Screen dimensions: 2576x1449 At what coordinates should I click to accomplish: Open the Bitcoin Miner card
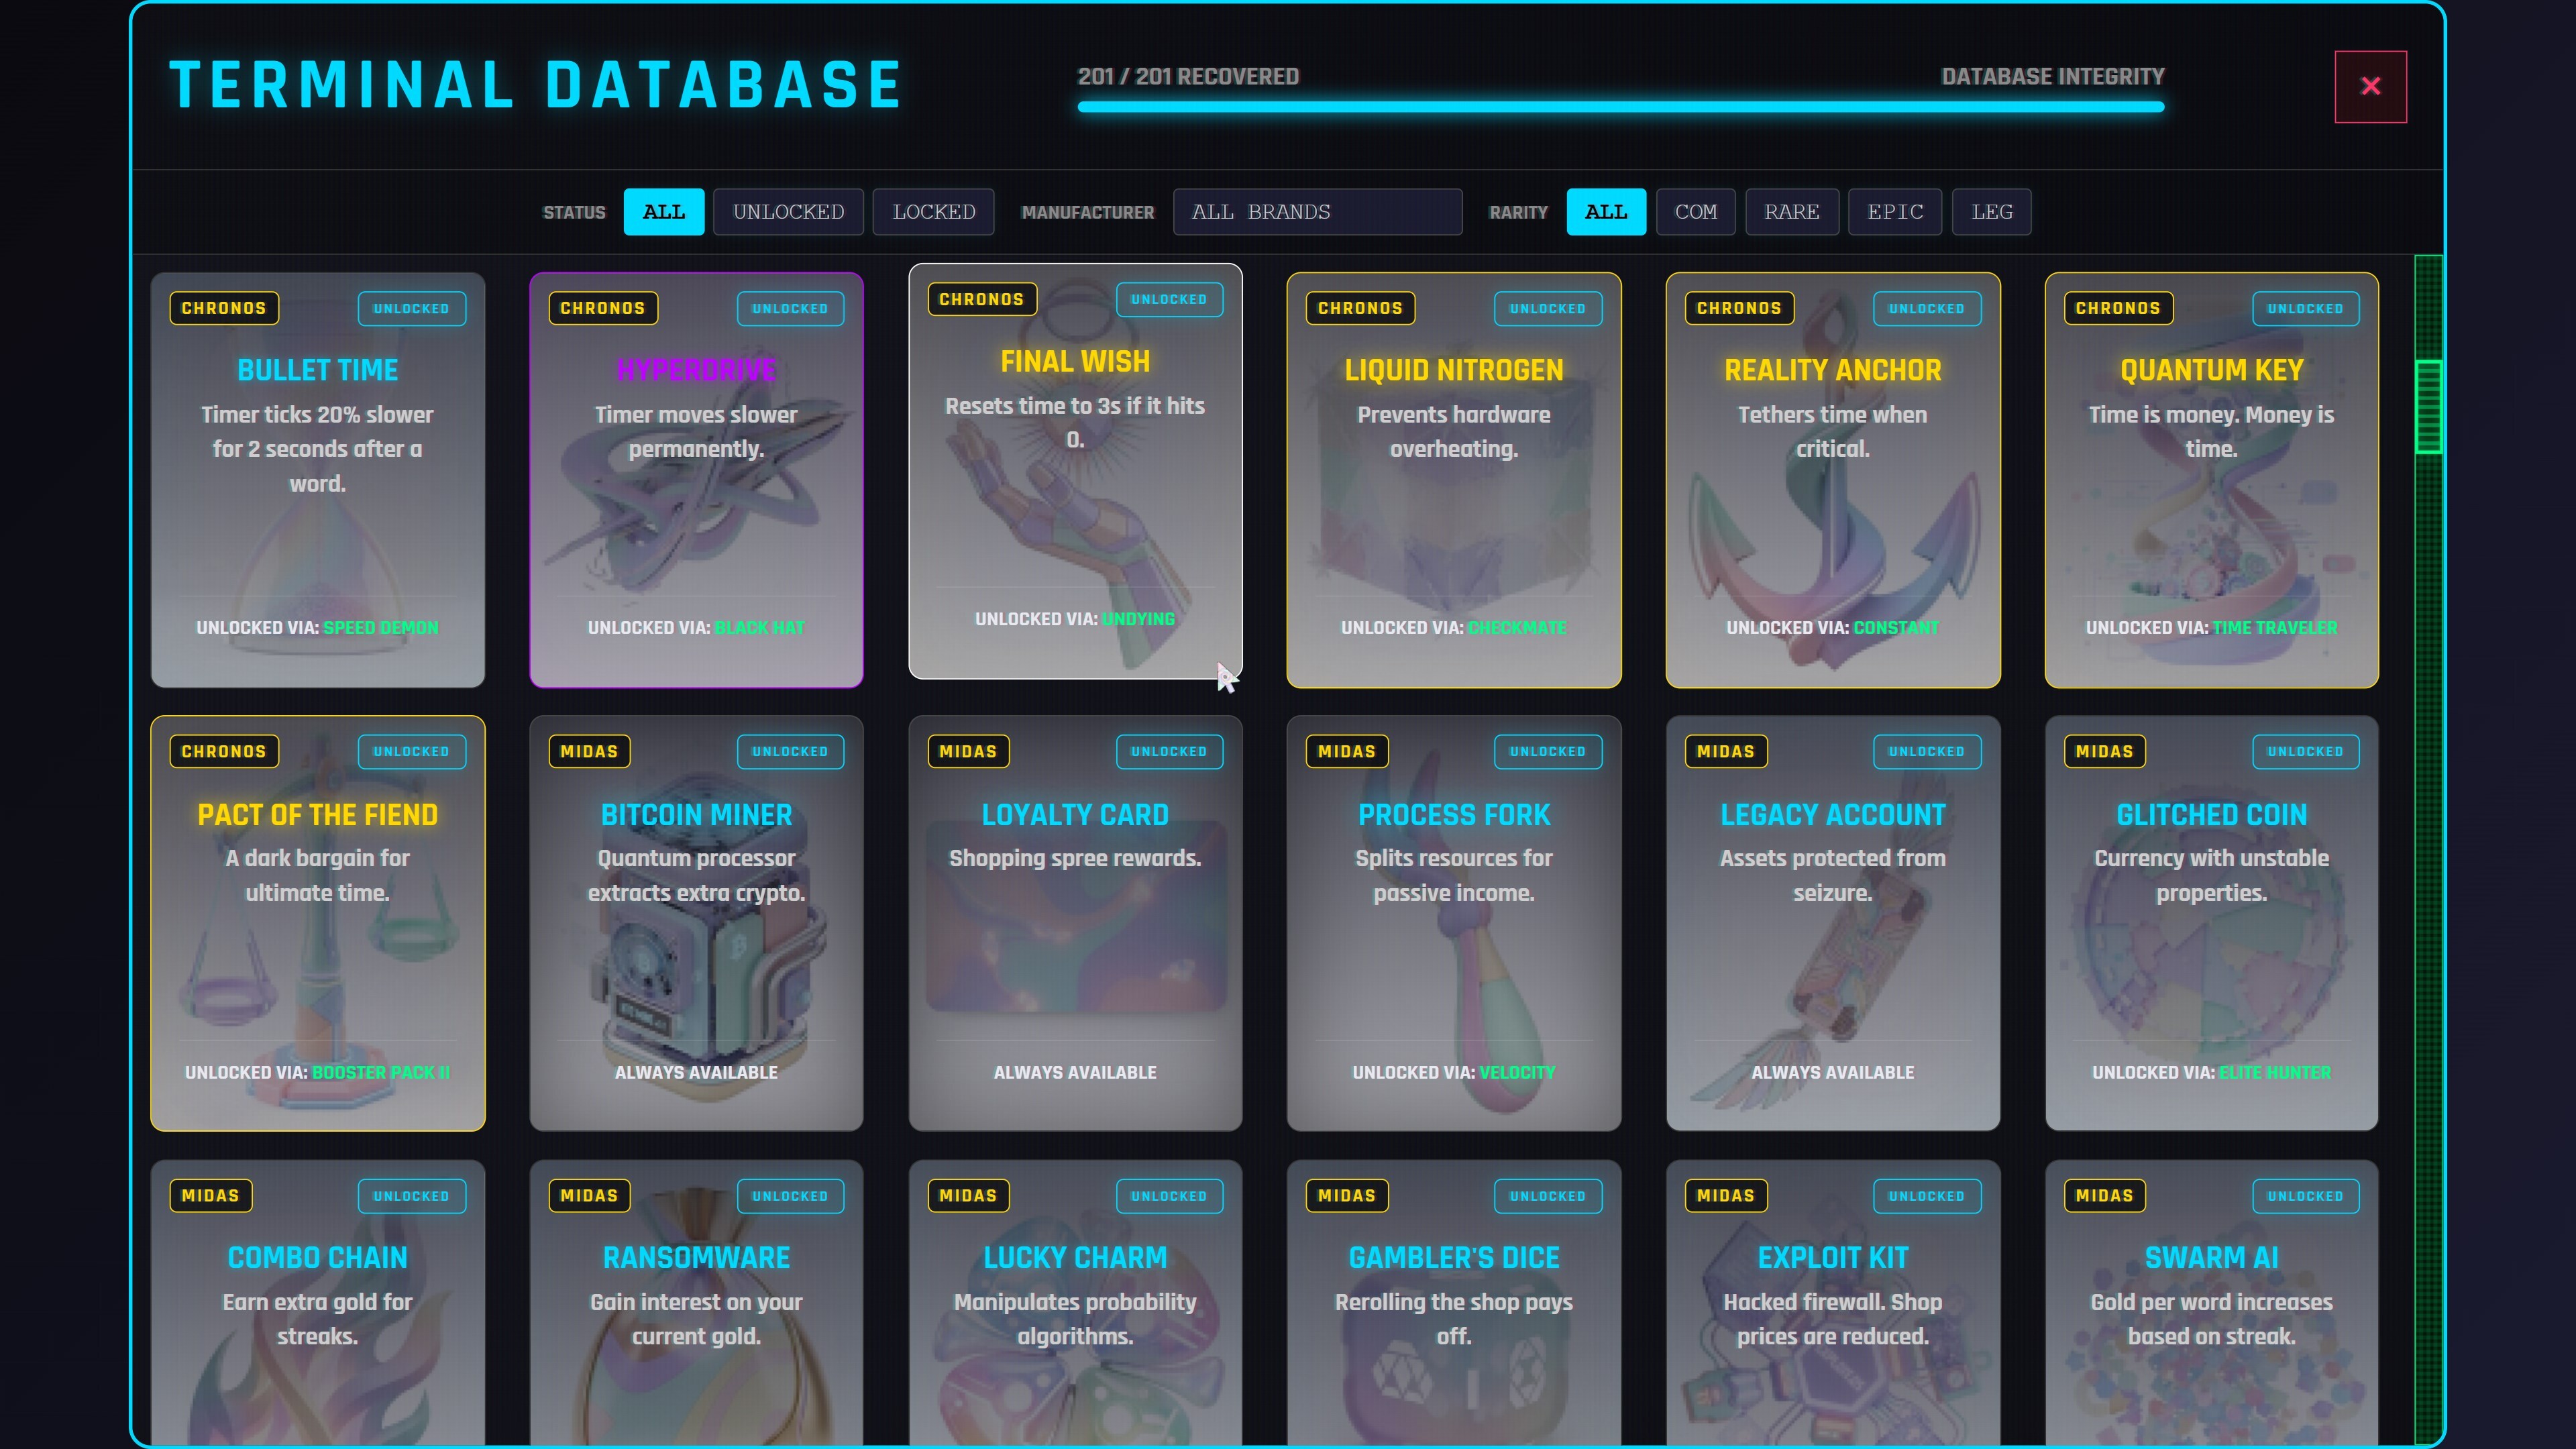[x=696, y=923]
